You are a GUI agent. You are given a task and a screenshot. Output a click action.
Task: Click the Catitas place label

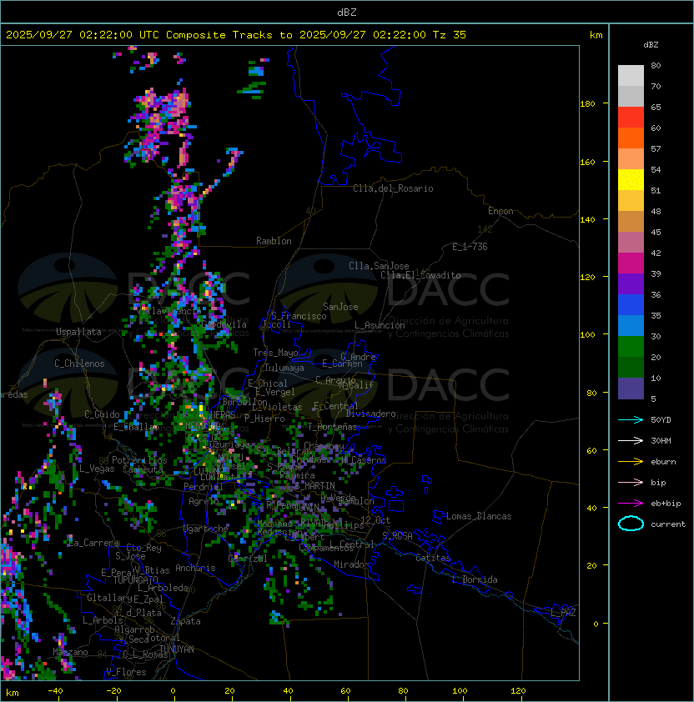pos(433,558)
